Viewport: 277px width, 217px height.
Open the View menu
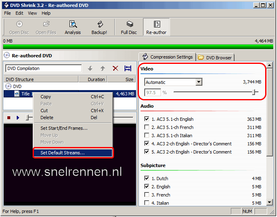pos(32,13)
